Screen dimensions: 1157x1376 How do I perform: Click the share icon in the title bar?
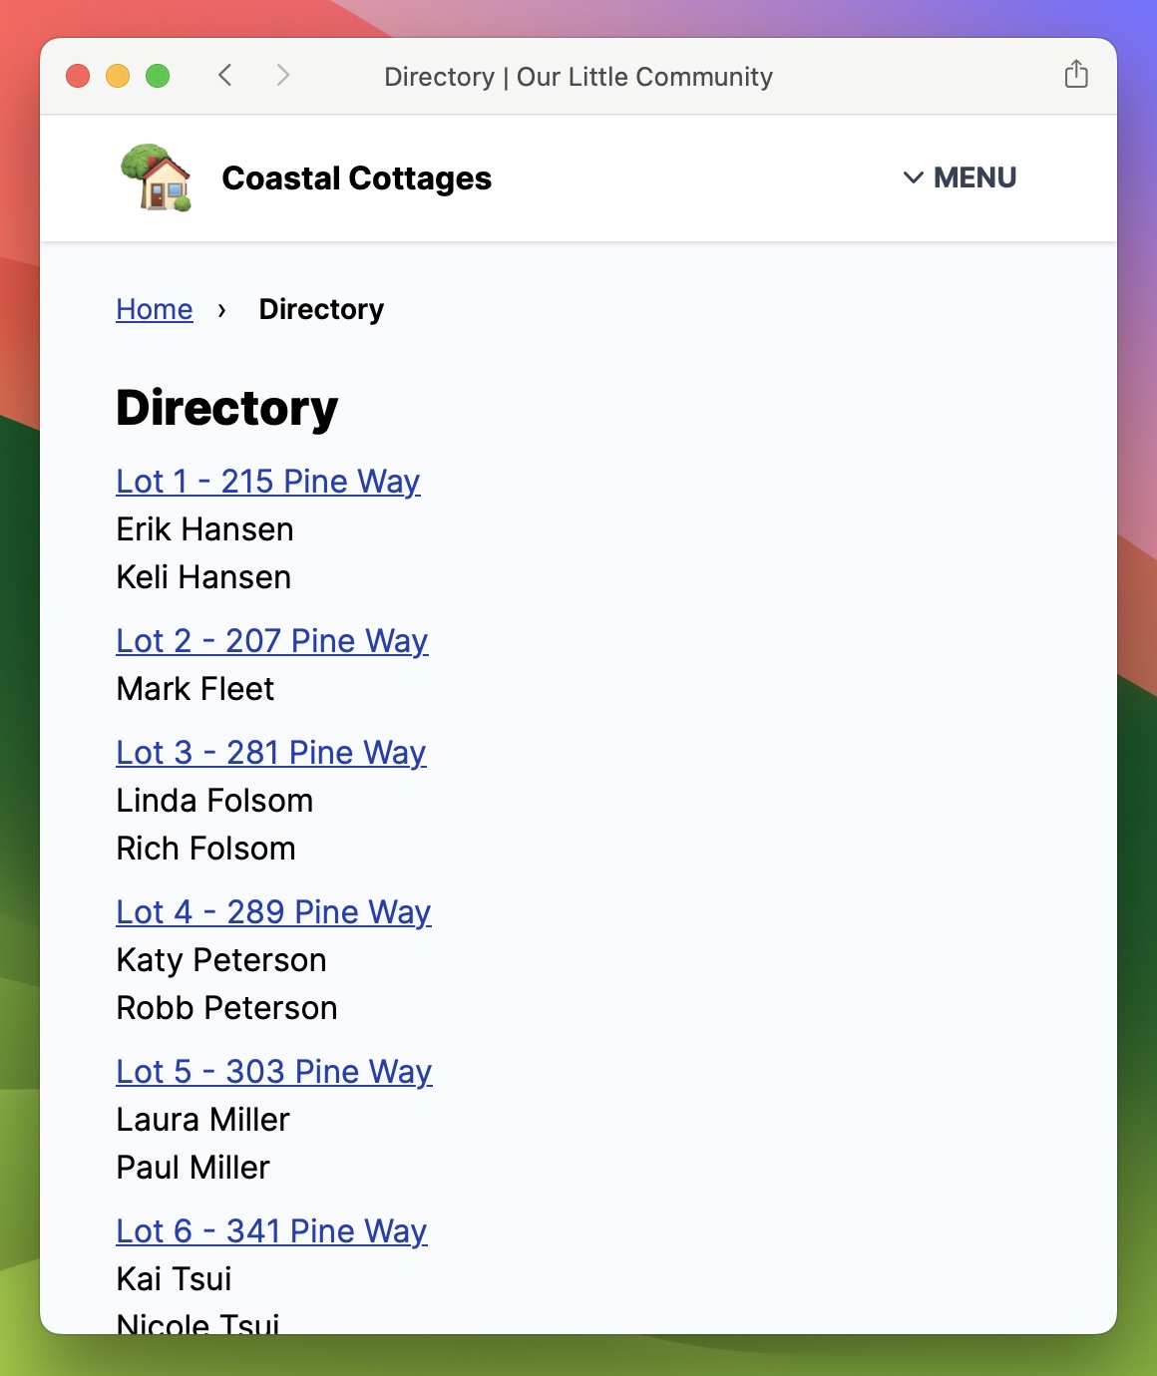1075,75
